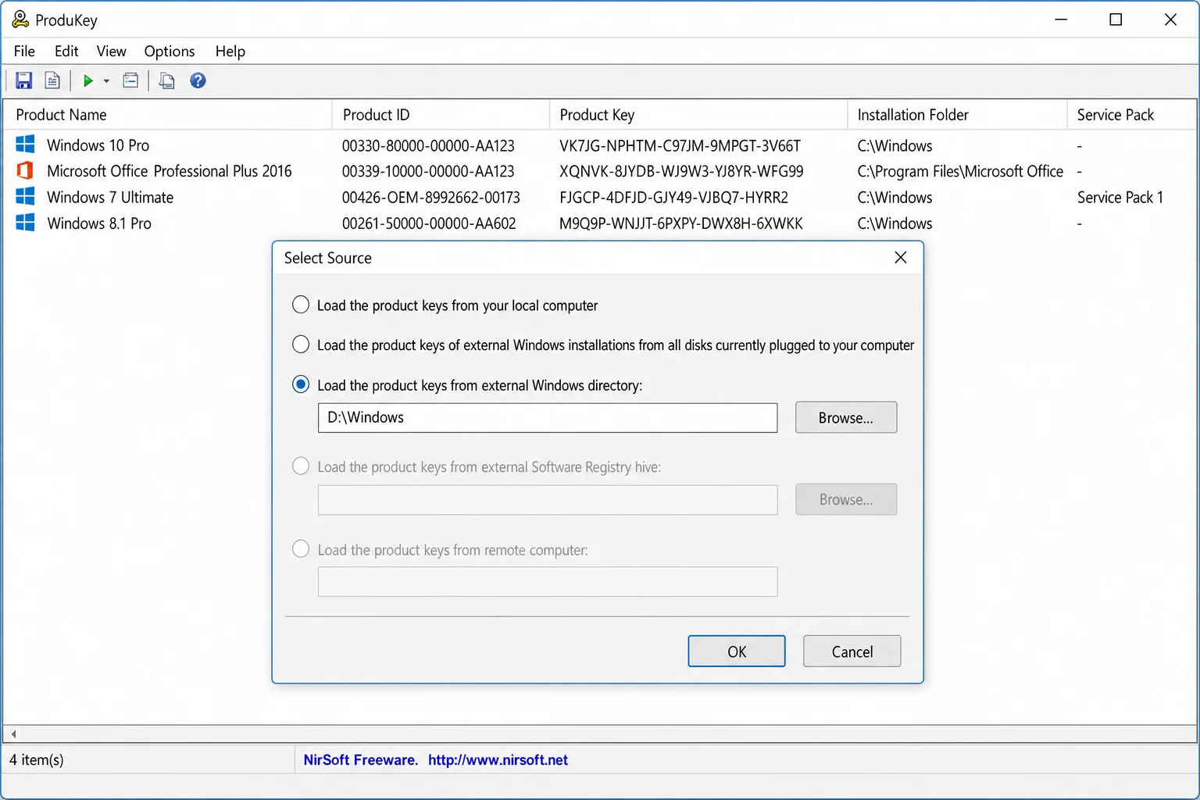Select the 'remote computer' radio button
Screen dimensions: 1200x800
301,549
